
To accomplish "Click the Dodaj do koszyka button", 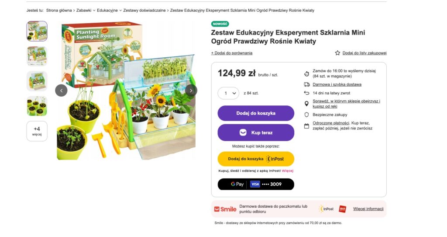I will tap(256, 113).
